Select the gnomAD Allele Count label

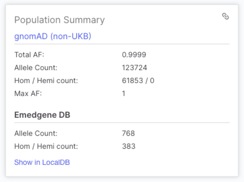point(36,68)
